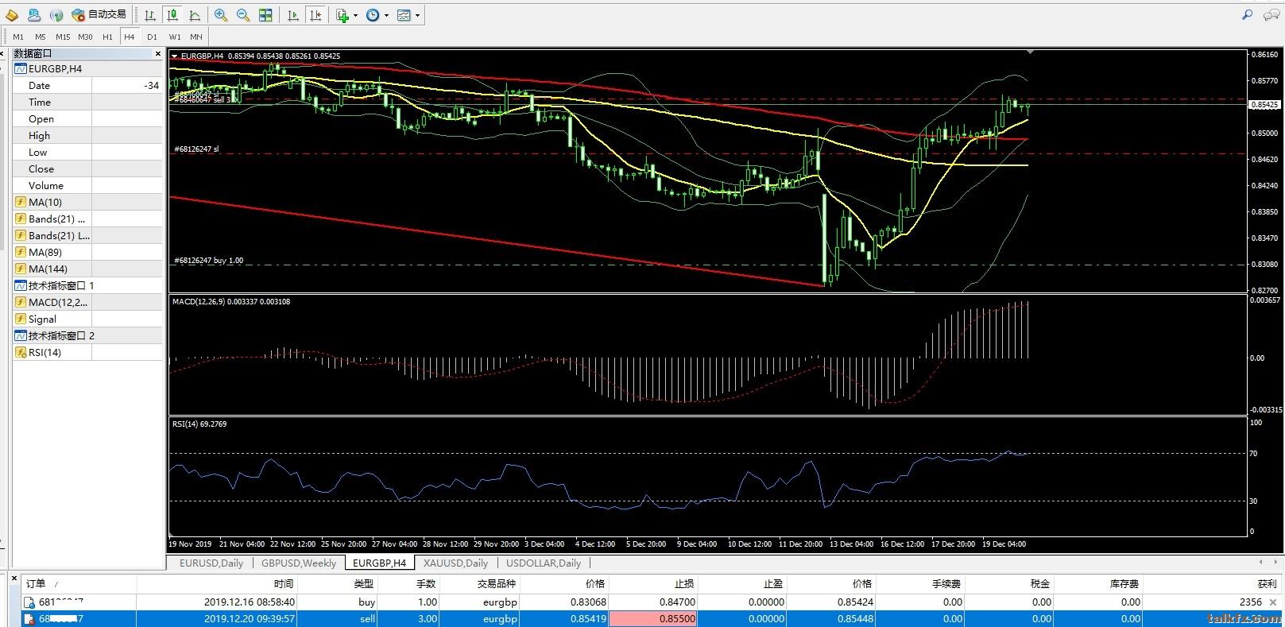Switch to EURGBP,H4 chart tab
Image resolution: width=1285 pixels, height=627 pixels.
(379, 563)
